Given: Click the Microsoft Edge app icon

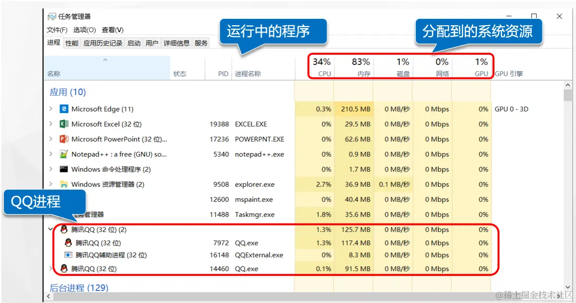Looking at the screenshot, I should tap(64, 109).
